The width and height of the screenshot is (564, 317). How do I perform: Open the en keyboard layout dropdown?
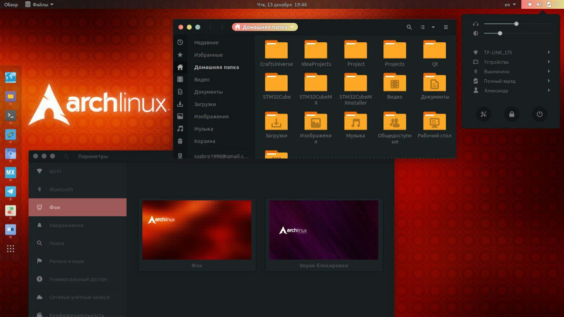click(510, 4)
